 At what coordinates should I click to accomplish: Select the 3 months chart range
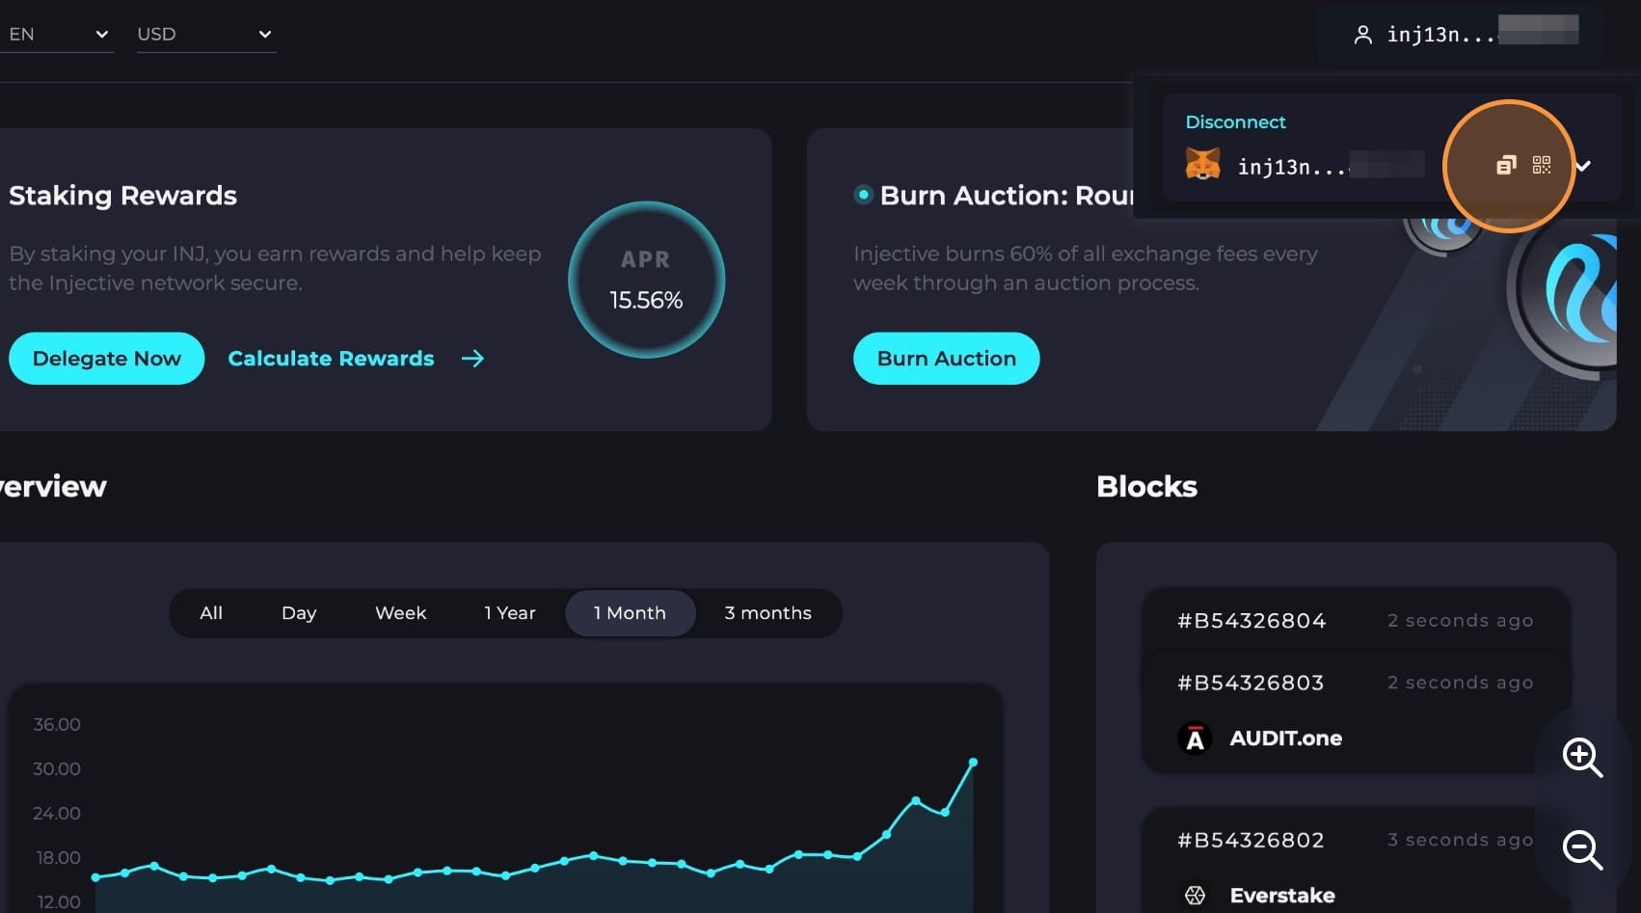point(767,613)
